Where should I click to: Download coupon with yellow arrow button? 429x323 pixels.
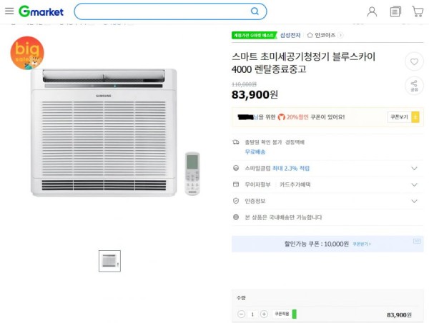click(415, 117)
